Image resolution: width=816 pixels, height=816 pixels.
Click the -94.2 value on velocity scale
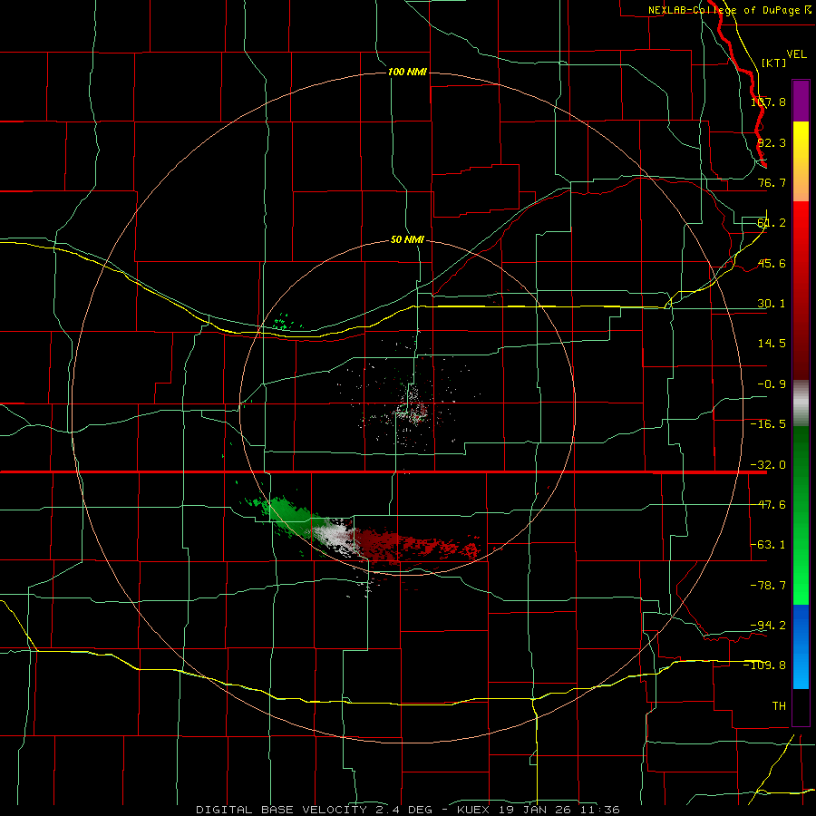point(768,625)
